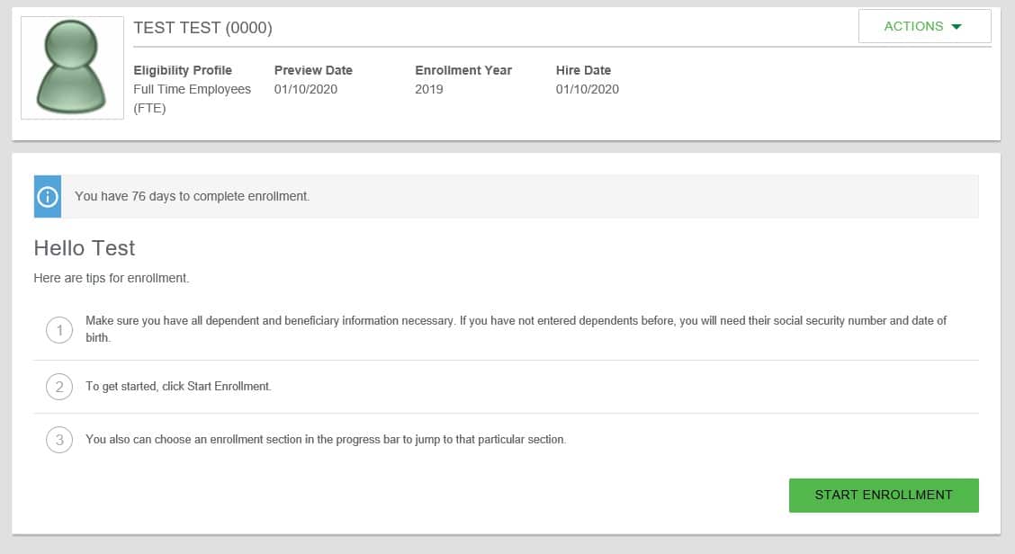Image resolution: width=1015 pixels, height=554 pixels.
Task: Click the blue info icon
Action: [x=47, y=196]
